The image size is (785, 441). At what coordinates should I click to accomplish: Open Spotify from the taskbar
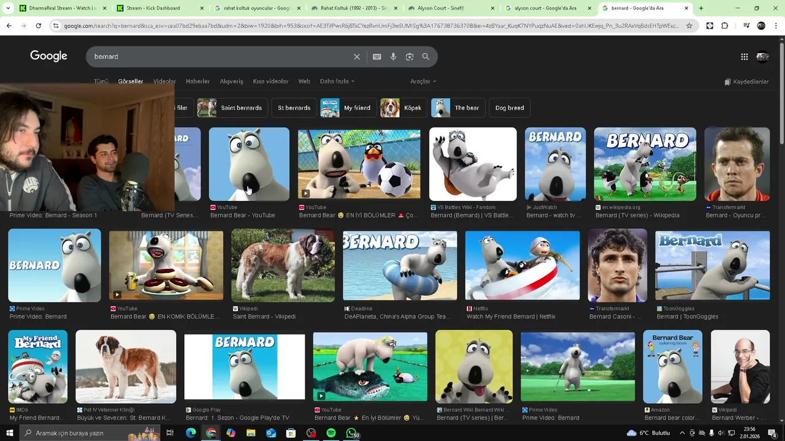coord(331,433)
